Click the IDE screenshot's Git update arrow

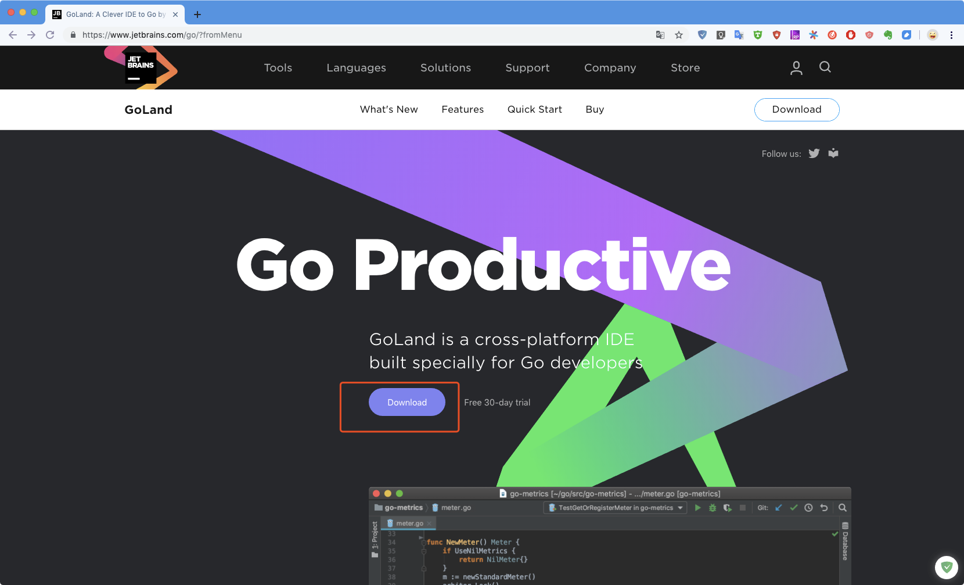(779, 508)
